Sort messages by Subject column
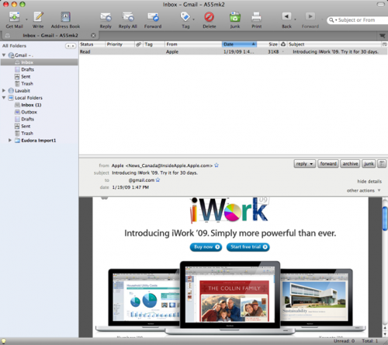Screen dimensions: 388x345 click(x=334, y=44)
